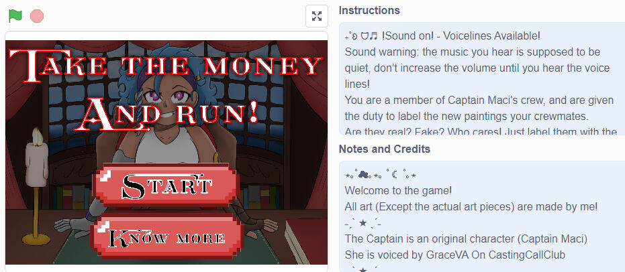Stop the project with the red stop icon
625x272 pixels.
37,16
